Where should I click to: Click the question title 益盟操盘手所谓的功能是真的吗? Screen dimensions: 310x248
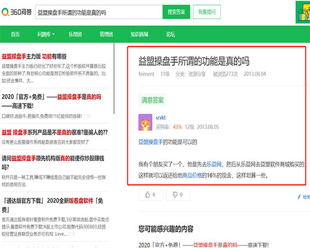(x=194, y=61)
